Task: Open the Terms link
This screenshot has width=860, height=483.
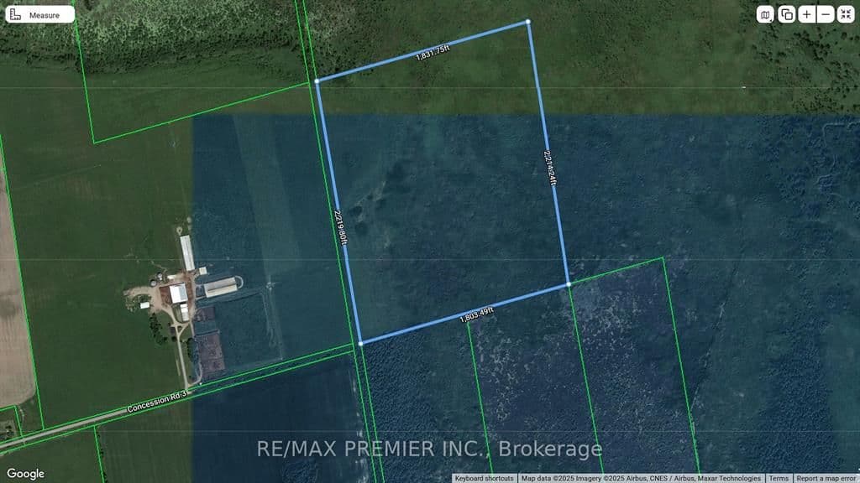Action: tap(779, 478)
